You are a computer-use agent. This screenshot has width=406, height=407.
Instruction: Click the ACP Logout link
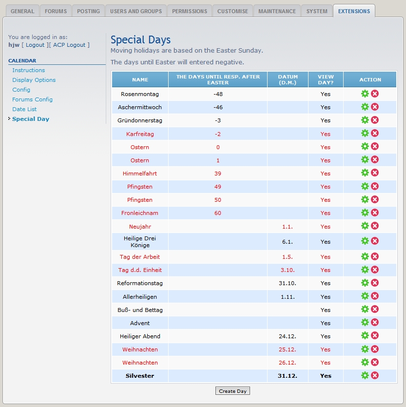(70, 45)
